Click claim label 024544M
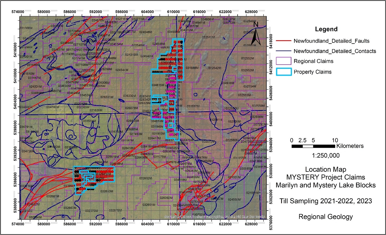This screenshot has width=386, height=235. pos(122,70)
